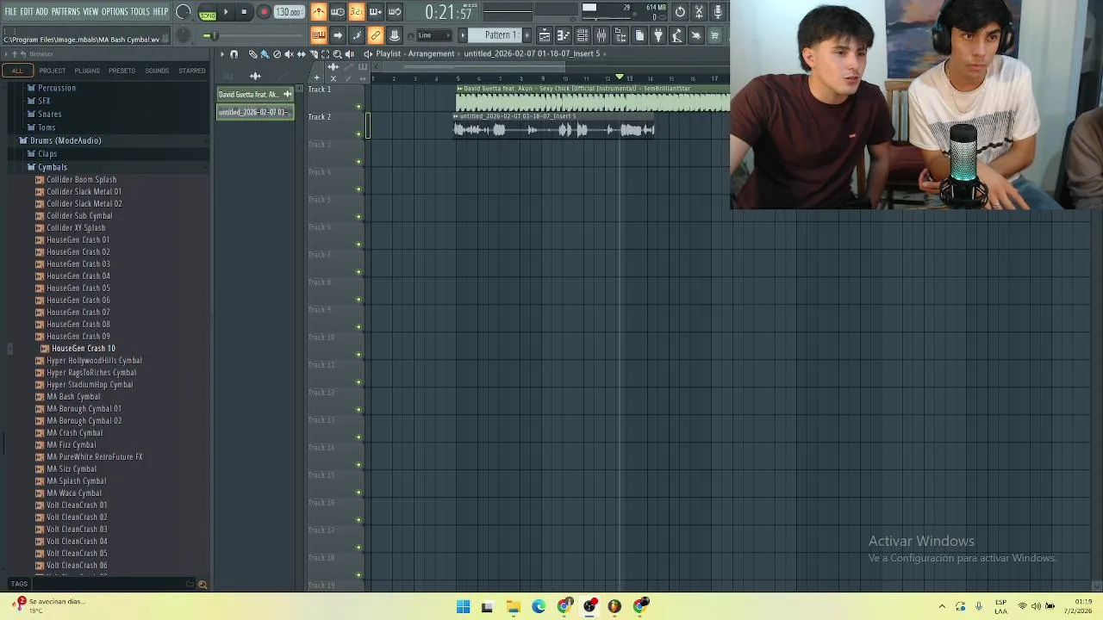Screen dimensions: 1103x620
Task: Toggle the 3-2-1 countdown before recording
Action: point(357,12)
